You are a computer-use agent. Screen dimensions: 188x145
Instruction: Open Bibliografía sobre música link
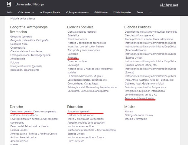139,115
